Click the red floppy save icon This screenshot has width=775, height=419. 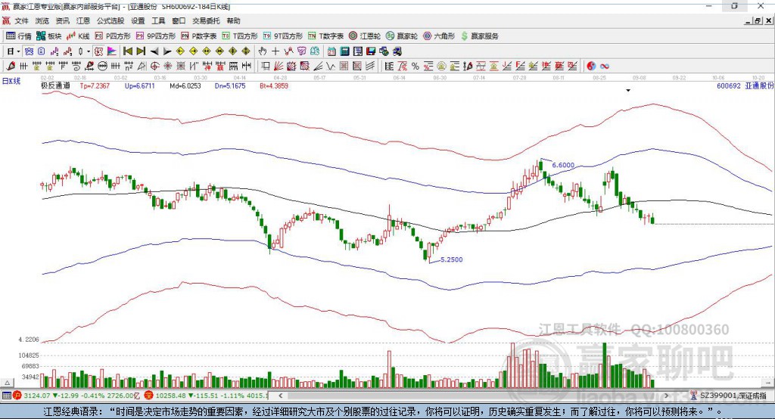click(371, 51)
